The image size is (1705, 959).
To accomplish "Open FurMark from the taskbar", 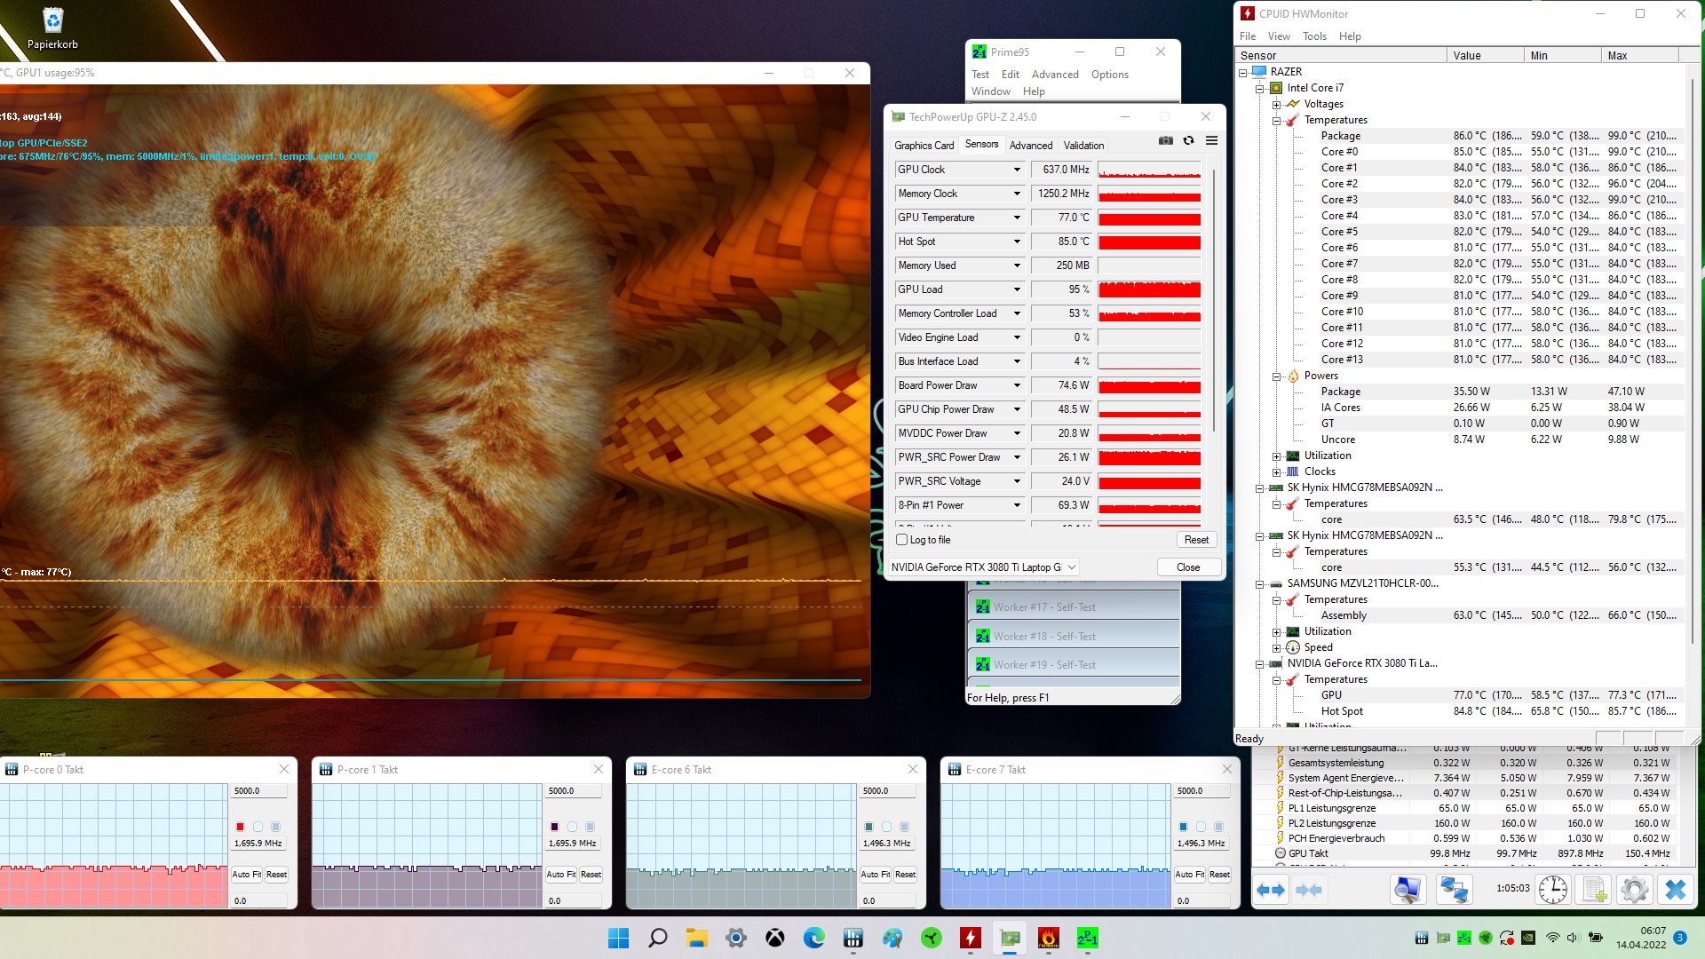I will (1049, 938).
